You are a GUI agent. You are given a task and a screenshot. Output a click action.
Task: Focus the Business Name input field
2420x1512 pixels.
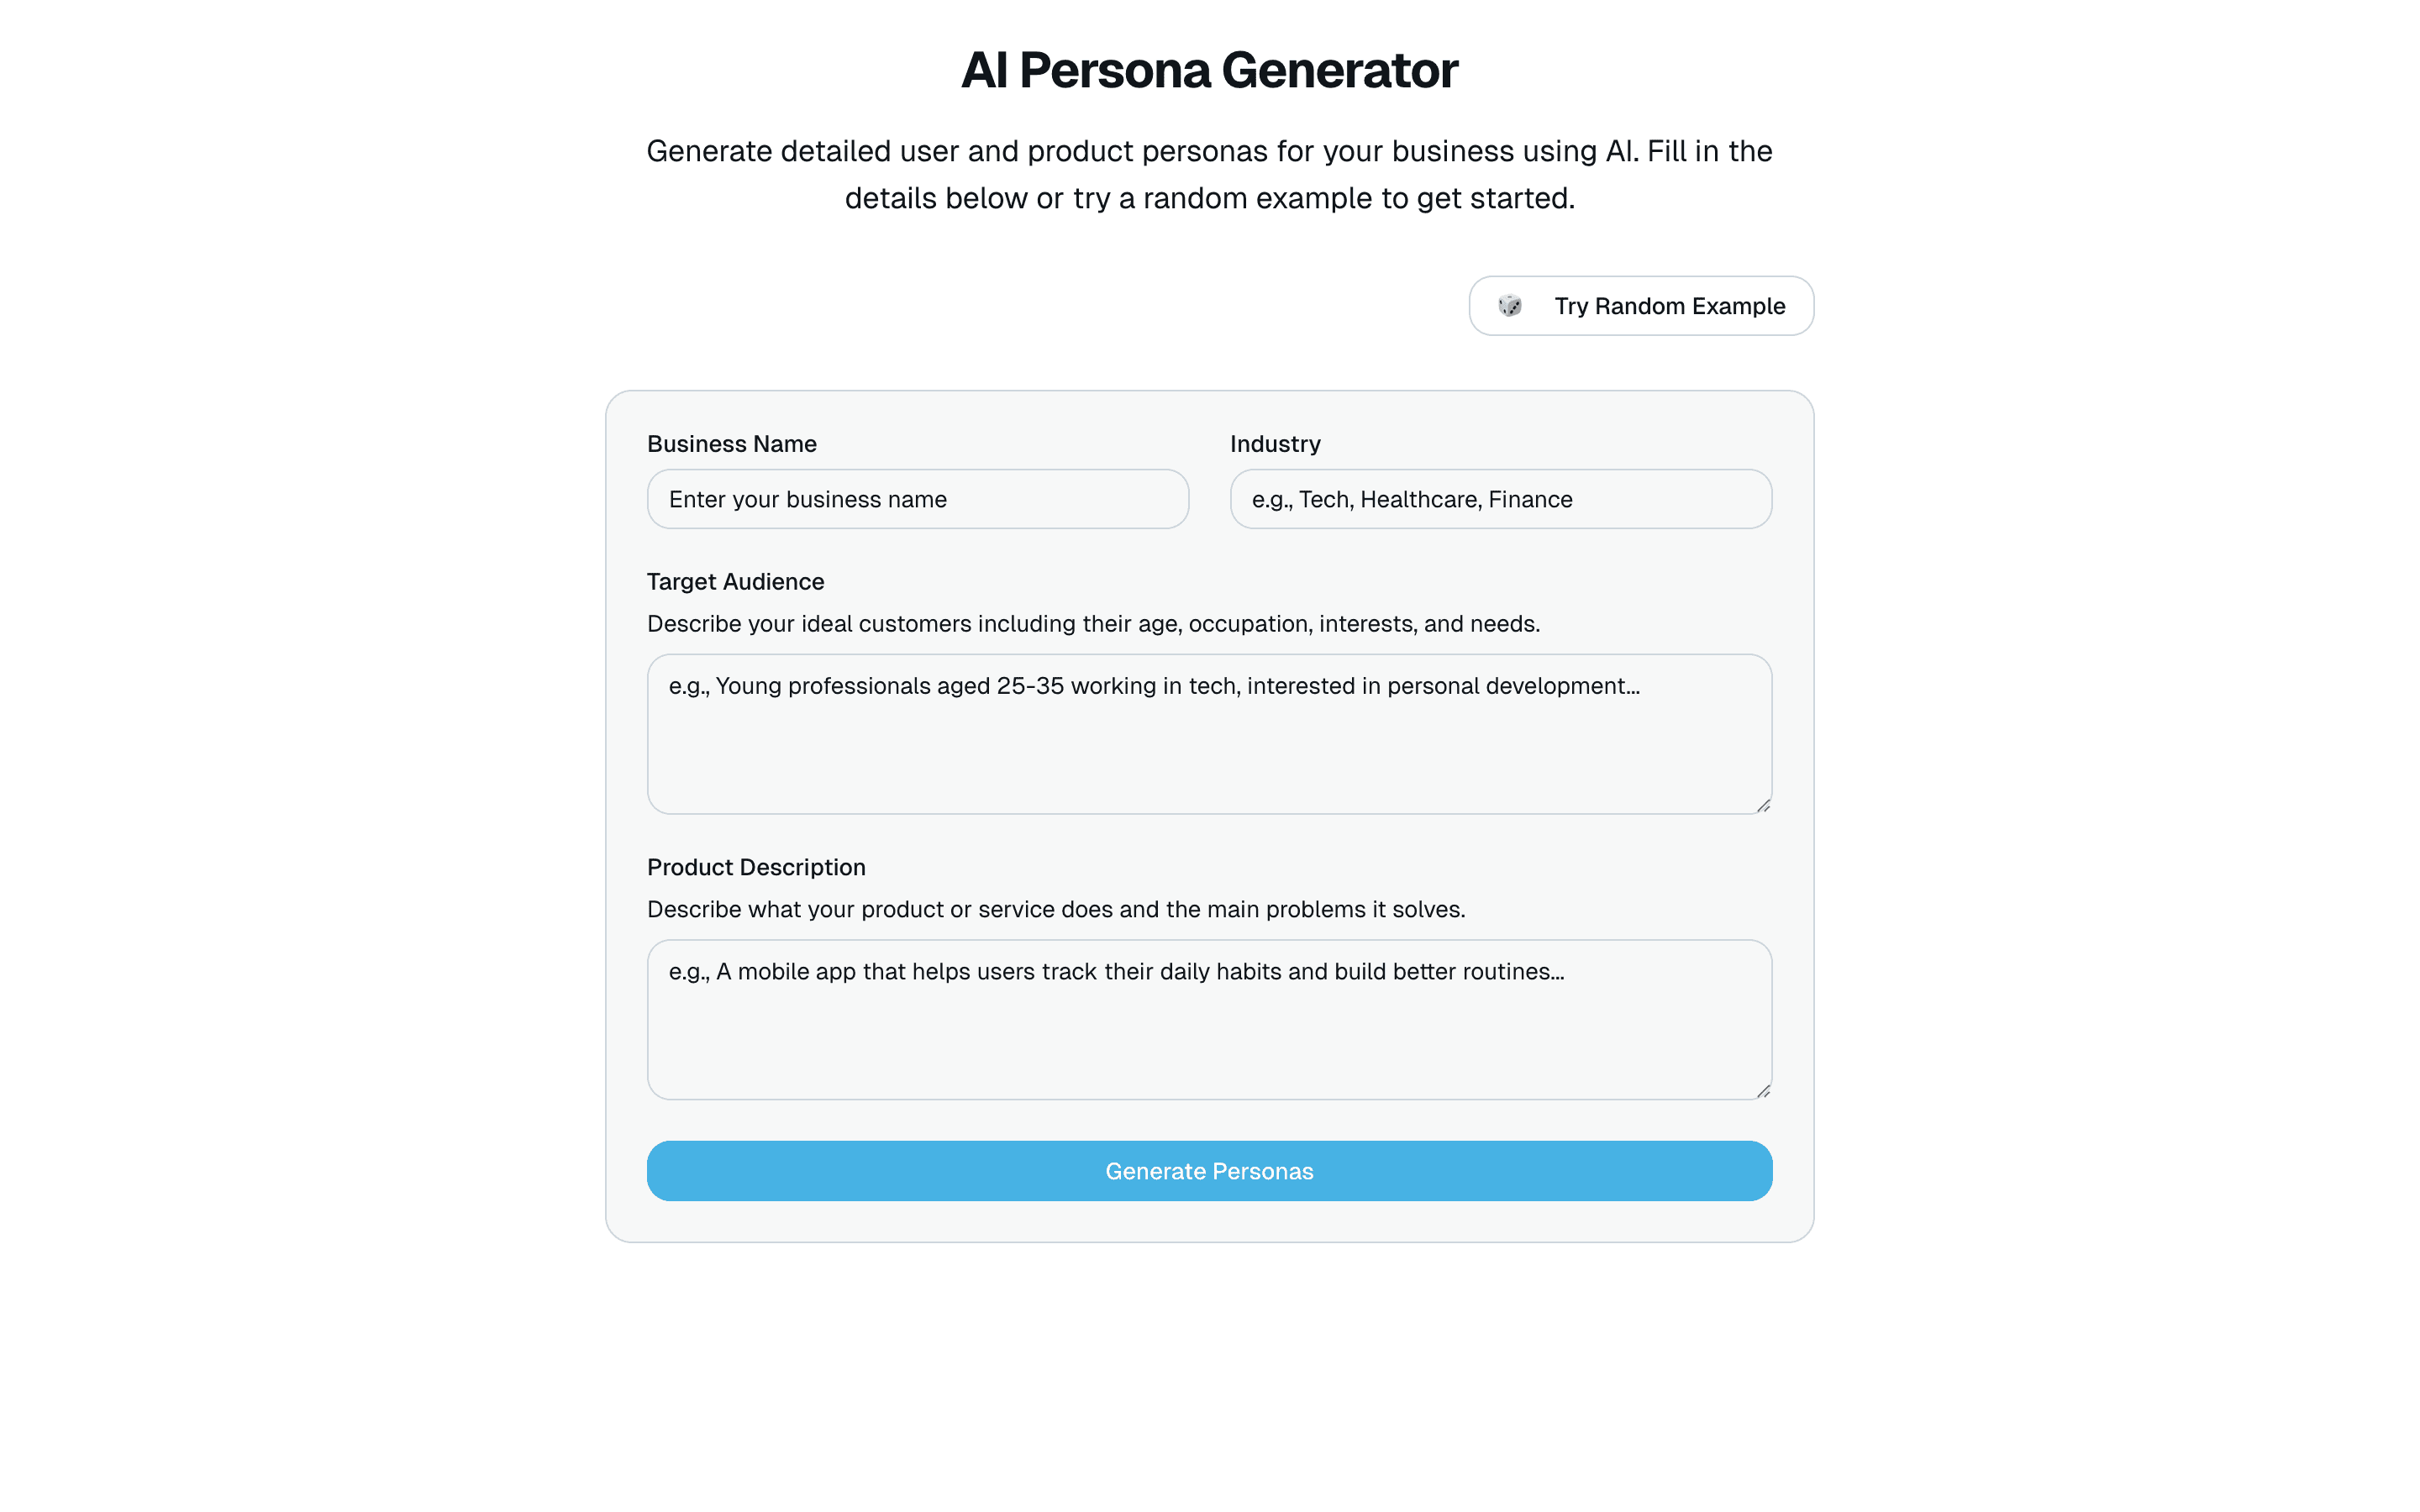(917, 499)
